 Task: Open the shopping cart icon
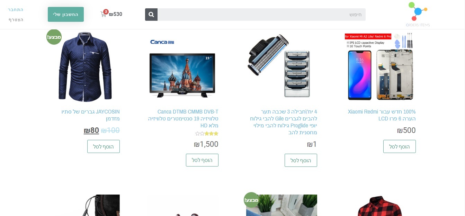pyautogui.click(x=104, y=15)
